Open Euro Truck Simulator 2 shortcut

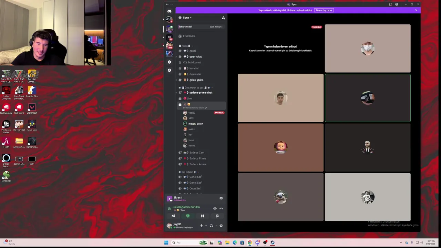[x=19, y=93]
